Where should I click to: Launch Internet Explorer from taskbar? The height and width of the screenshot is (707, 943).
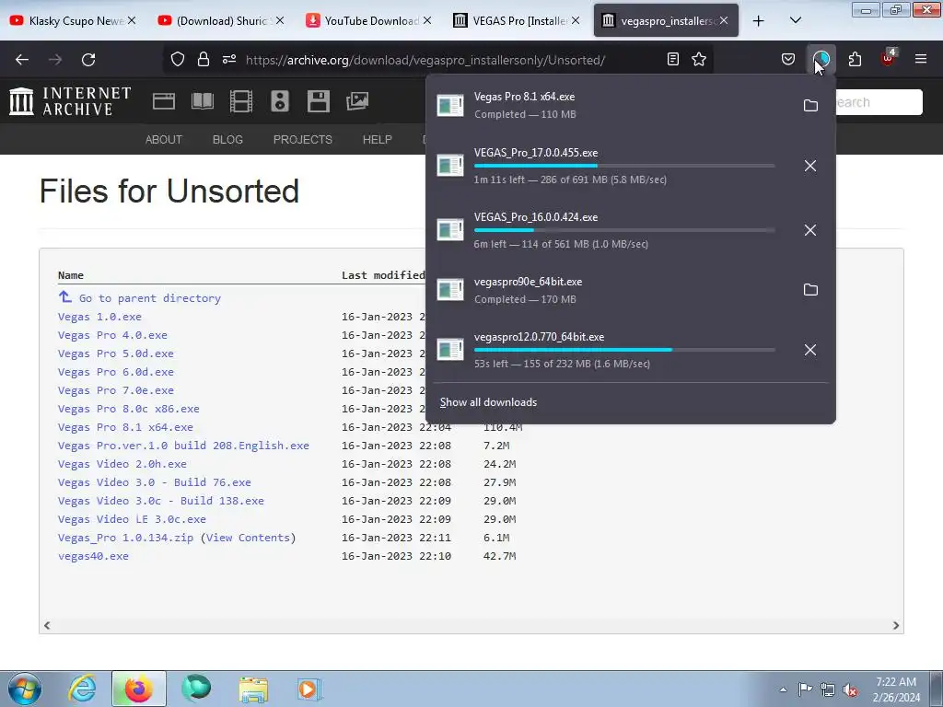[x=82, y=689]
